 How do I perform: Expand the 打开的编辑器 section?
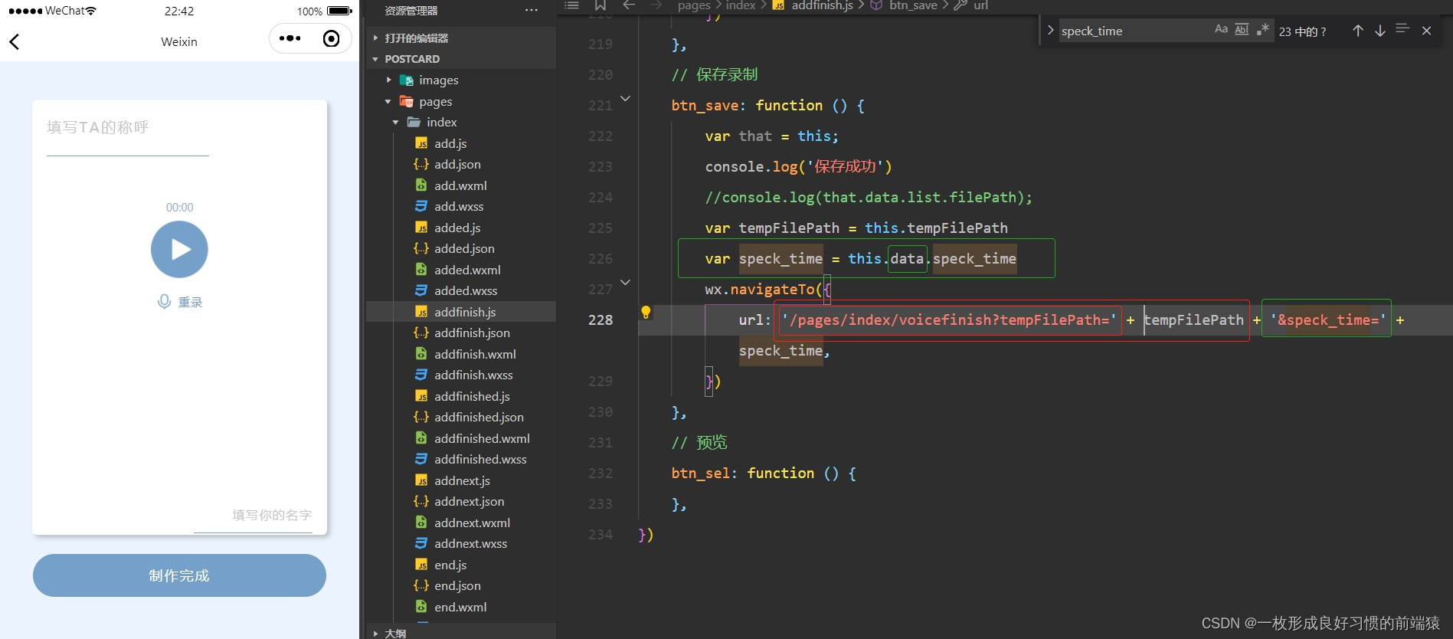click(x=461, y=38)
